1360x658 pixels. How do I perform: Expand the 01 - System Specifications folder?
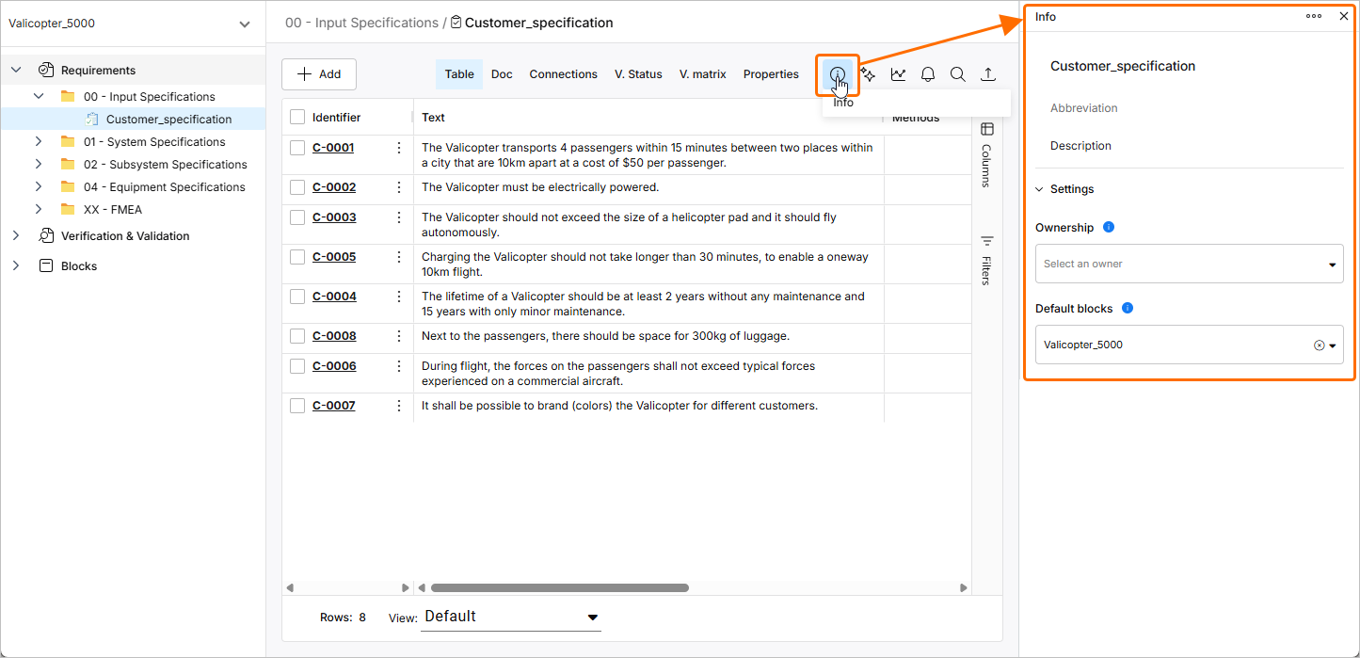pyautogui.click(x=39, y=141)
